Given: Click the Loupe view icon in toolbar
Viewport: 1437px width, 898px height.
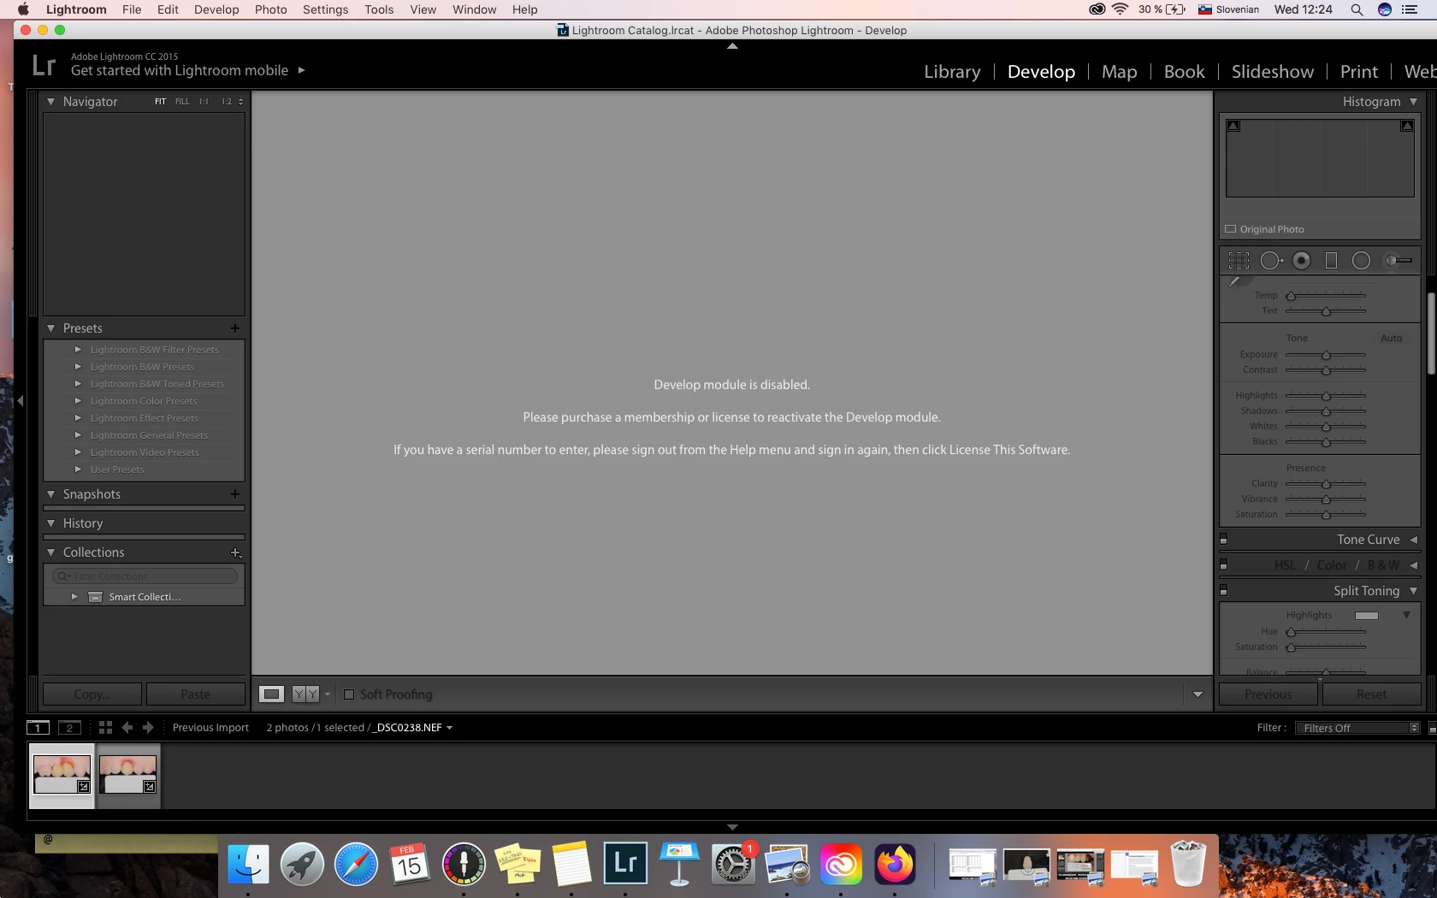Looking at the screenshot, I should (272, 694).
